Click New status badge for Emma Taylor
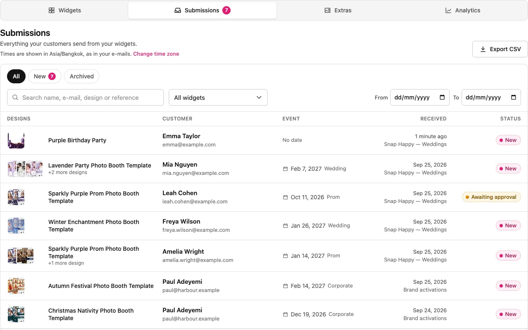Screen dimensions: 528x330 pos(508,140)
